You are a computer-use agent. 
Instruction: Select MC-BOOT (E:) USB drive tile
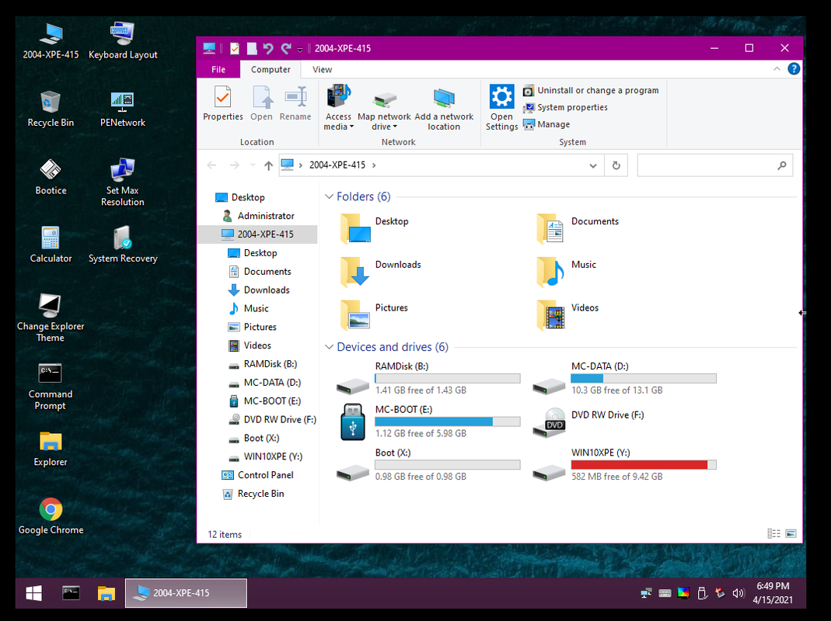pyautogui.click(x=429, y=422)
